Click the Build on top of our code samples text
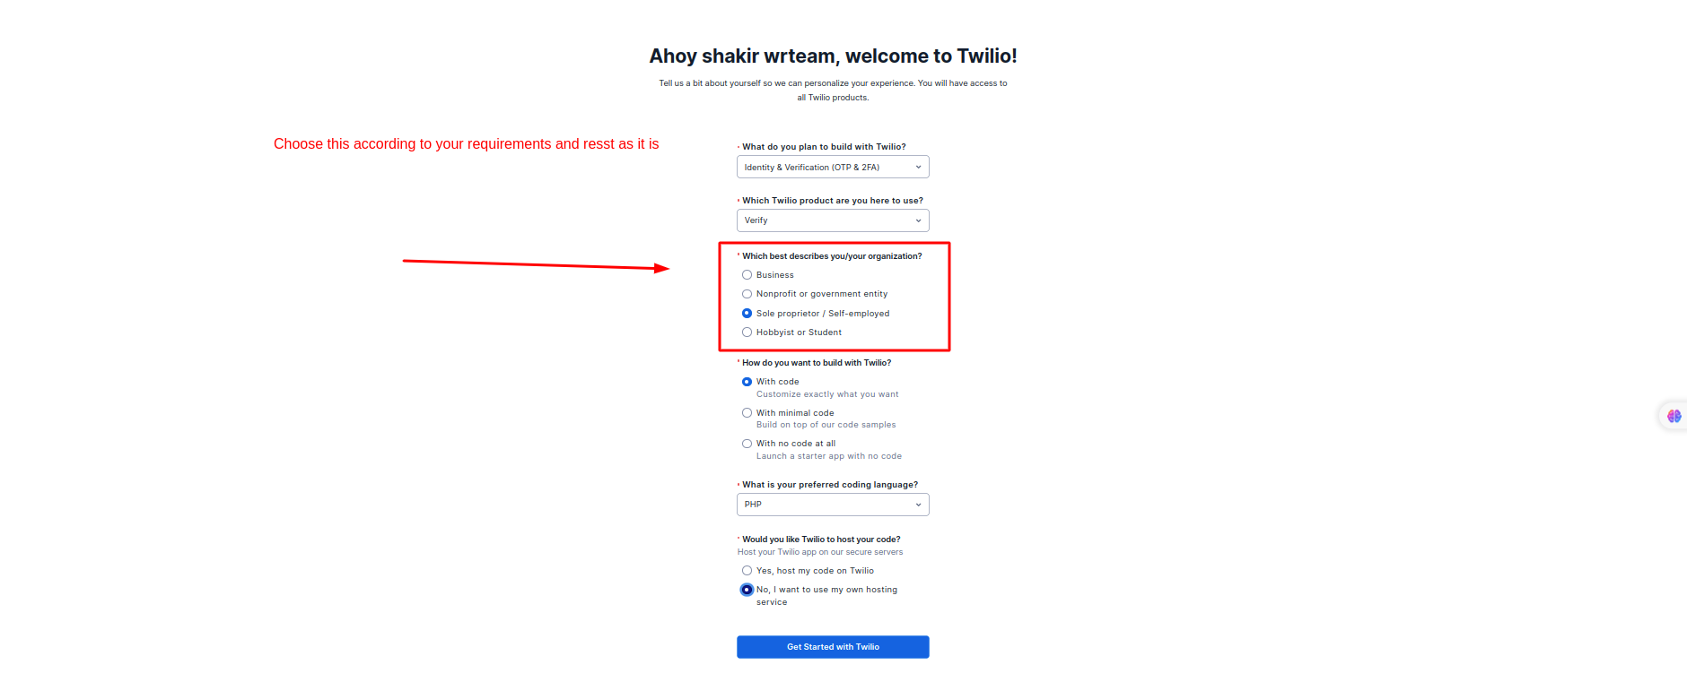1687x682 pixels. click(825, 424)
